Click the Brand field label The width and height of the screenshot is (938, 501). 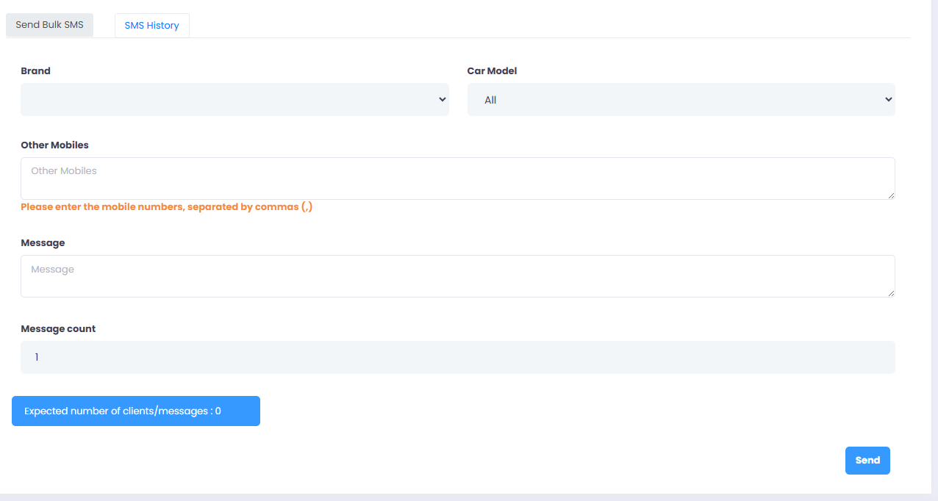[35, 71]
